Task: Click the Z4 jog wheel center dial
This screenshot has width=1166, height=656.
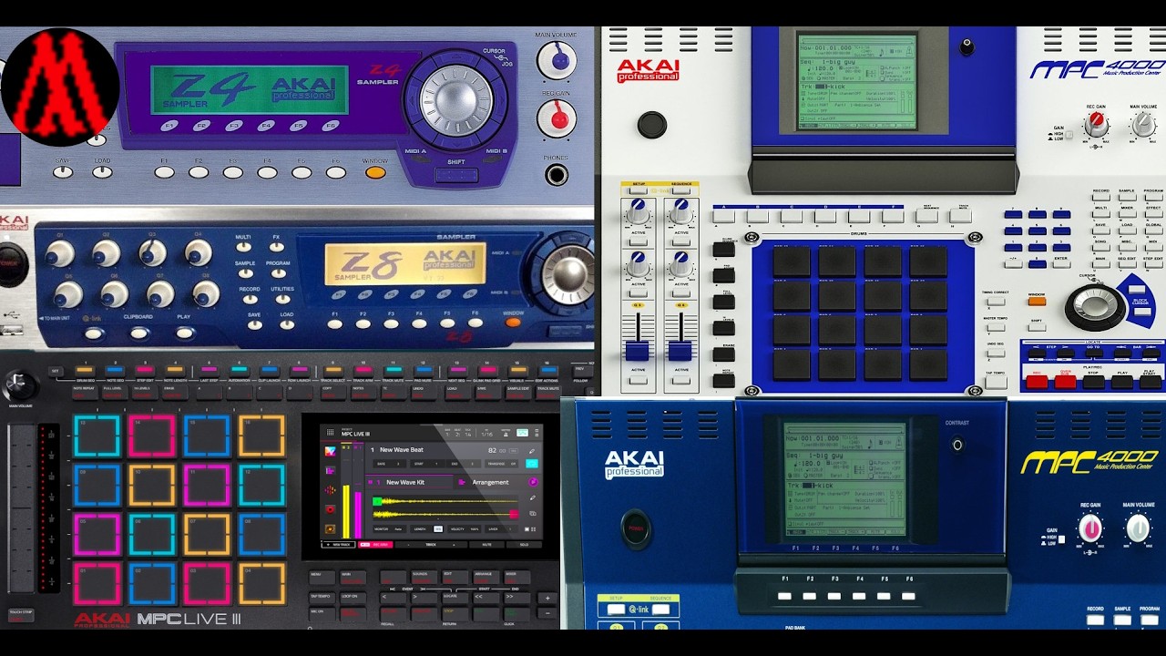Action: click(455, 99)
